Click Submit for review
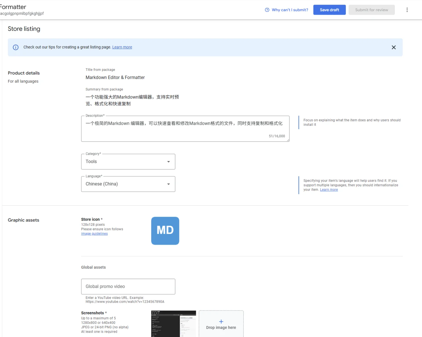The height and width of the screenshot is (337, 422). tap(371, 10)
